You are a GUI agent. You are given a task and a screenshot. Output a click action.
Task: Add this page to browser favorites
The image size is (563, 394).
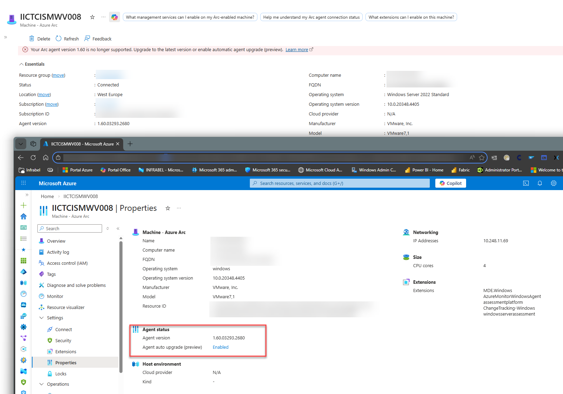tap(482, 158)
